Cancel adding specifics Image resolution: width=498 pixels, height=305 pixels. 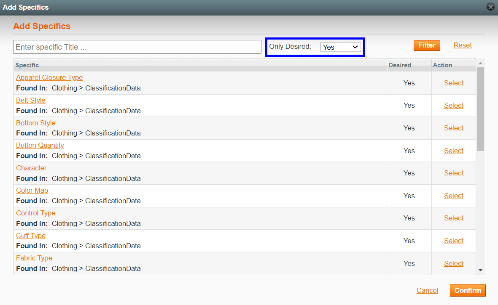pyautogui.click(x=427, y=290)
